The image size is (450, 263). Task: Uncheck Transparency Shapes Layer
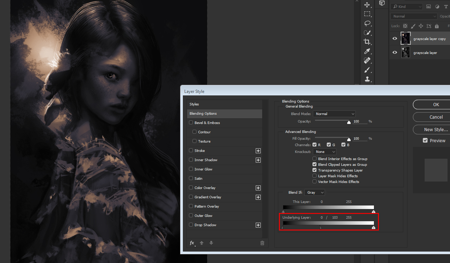(x=315, y=170)
